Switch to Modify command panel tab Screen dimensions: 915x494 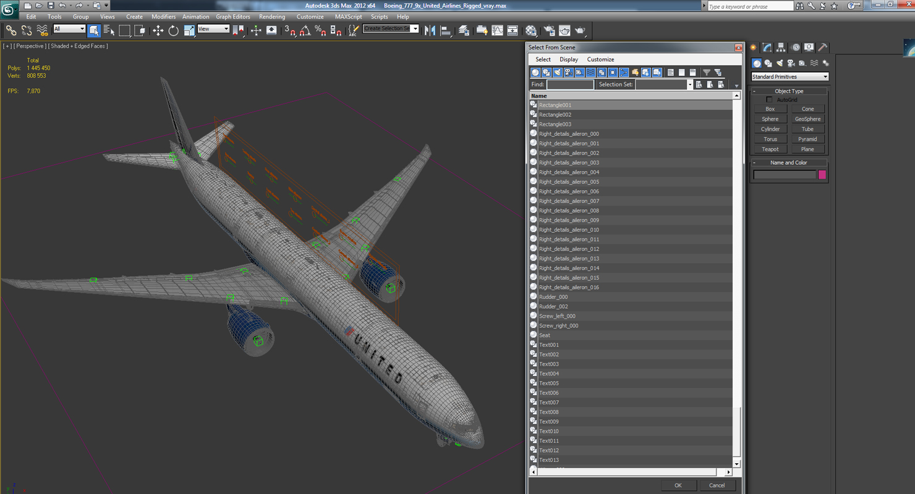[767, 48]
